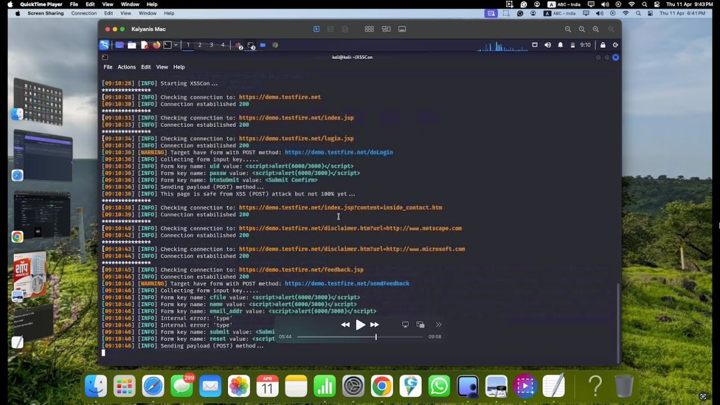Expand more options chevrons in QuickTime controls
720x405 pixels.
tap(439, 325)
